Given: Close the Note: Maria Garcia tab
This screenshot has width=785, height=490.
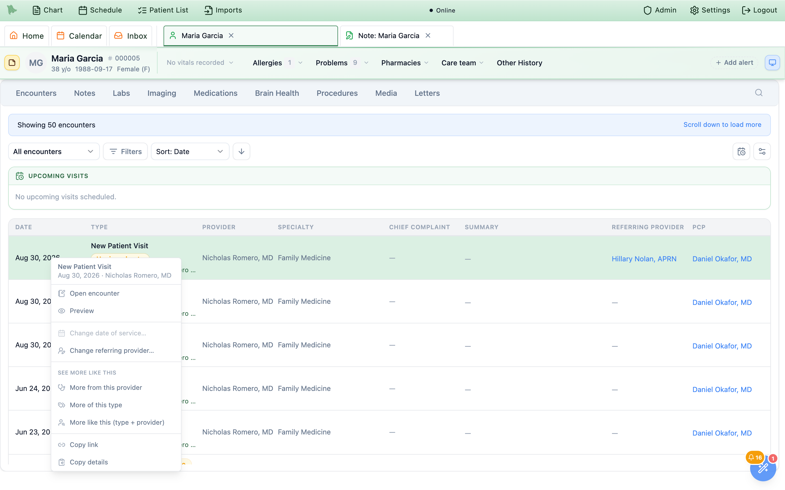Looking at the screenshot, I should [x=428, y=36].
